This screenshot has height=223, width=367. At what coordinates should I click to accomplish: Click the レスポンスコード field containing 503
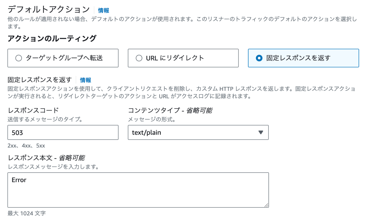[x=63, y=132]
